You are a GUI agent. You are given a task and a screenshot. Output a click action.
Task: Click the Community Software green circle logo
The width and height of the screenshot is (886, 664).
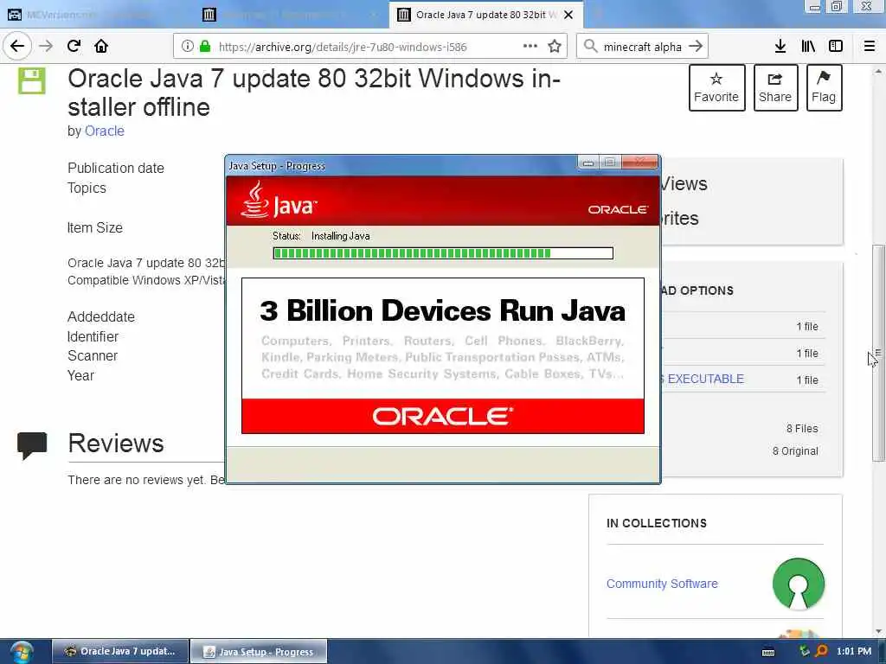(799, 584)
